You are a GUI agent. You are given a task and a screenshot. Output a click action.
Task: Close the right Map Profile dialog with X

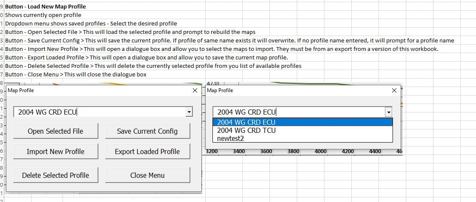pos(394,90)
